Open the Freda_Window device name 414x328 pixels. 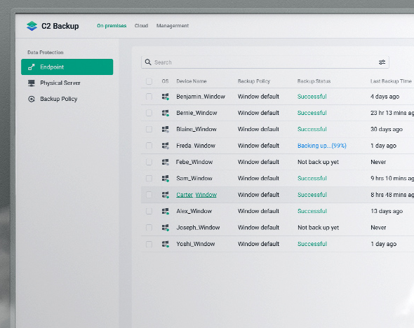click(196, 146)
